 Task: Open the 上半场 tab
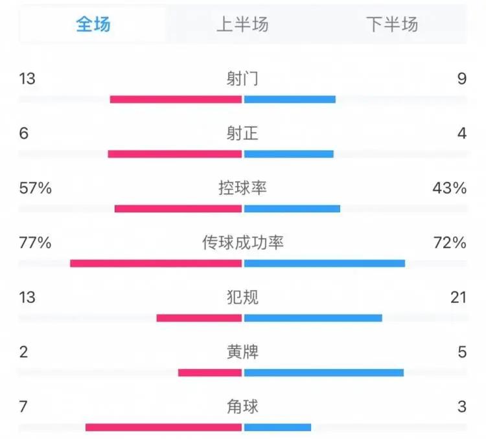(x=242, y=24)
